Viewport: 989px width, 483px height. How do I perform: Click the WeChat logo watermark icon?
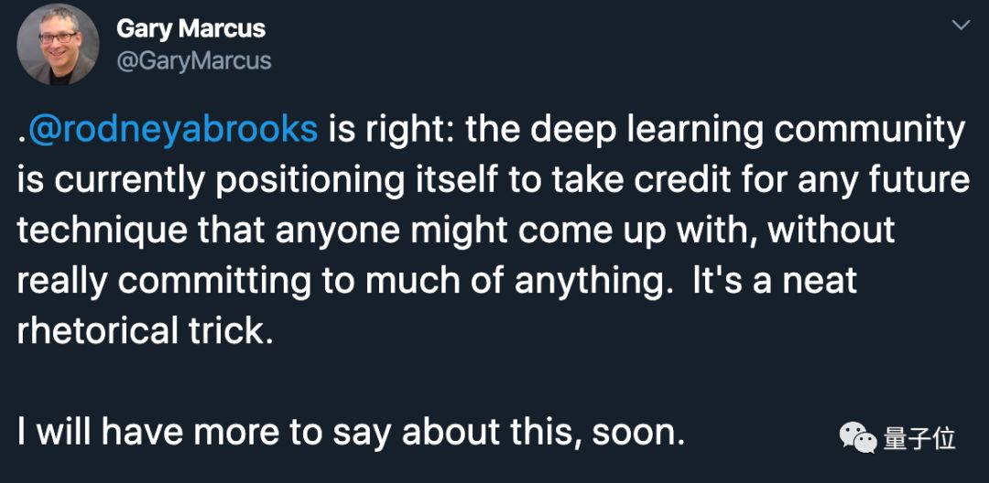coord(858,437)
